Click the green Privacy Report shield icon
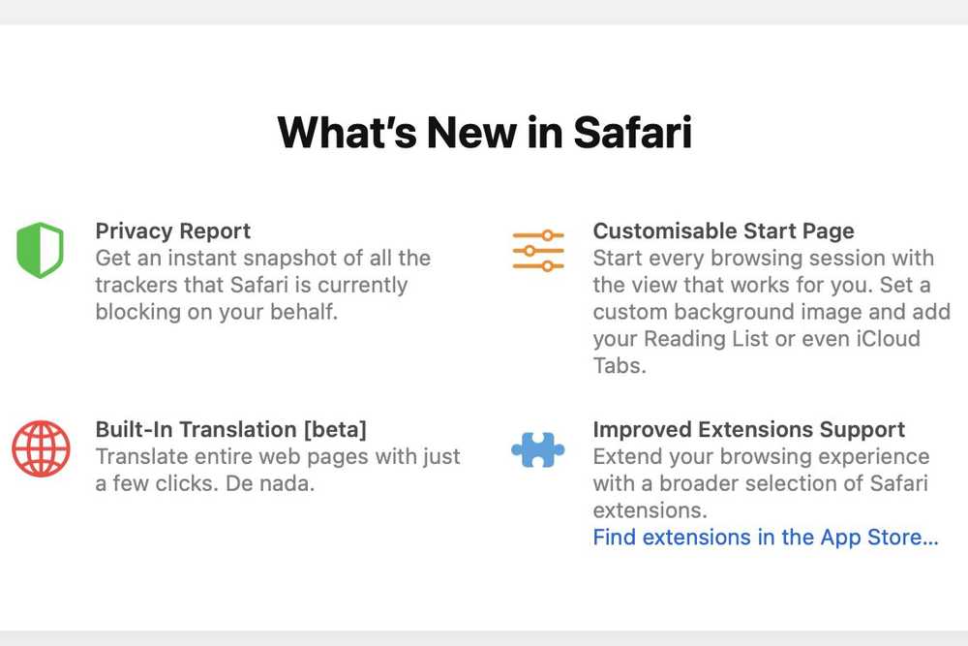 pos(40,250)
